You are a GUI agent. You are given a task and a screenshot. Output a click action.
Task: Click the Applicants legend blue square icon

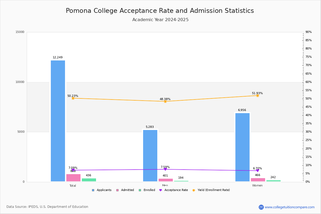tap(93, 190)
